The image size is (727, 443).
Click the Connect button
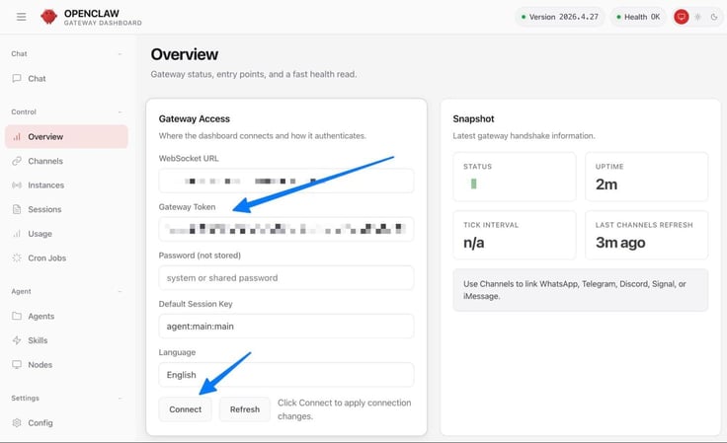pyautogui.click(x=185, y=409)
